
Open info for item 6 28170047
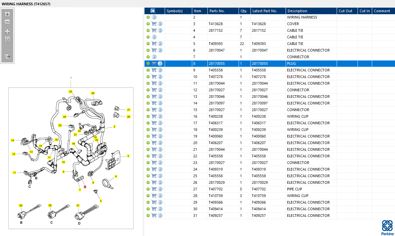160,50
